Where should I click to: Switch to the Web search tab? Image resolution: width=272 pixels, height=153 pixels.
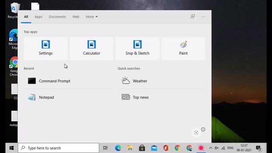(x=76, y=17)
